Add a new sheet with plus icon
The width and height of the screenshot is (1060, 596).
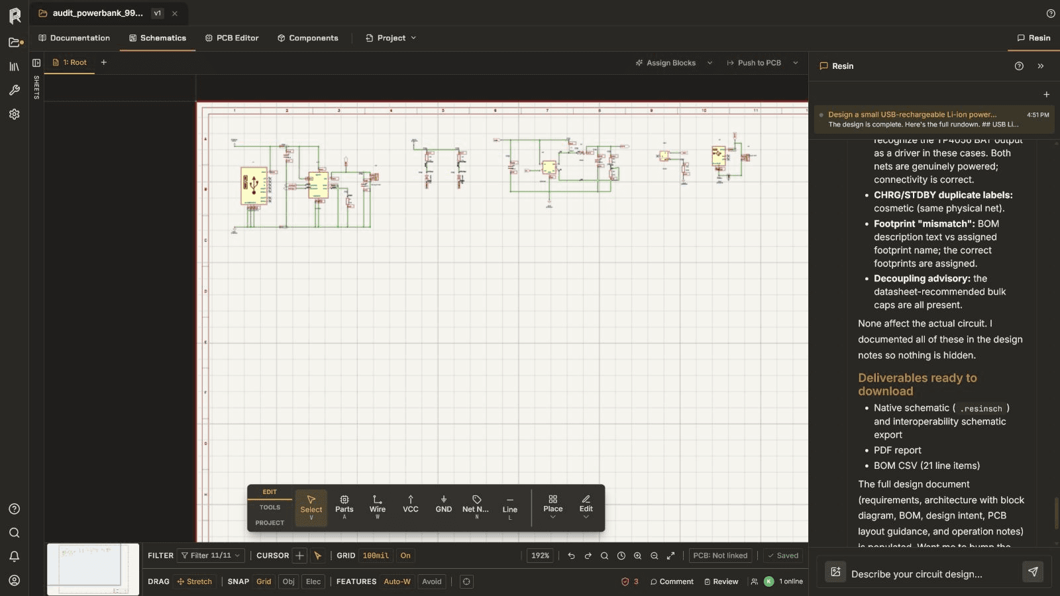103,62
